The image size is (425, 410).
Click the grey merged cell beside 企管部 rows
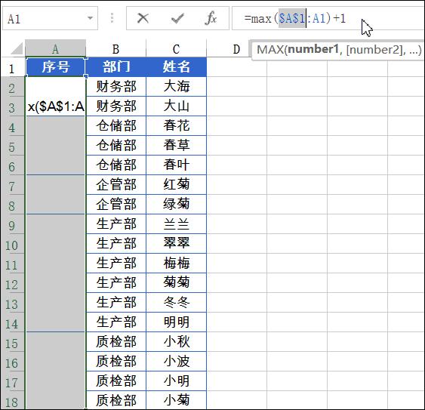click(x=56, y=194)
